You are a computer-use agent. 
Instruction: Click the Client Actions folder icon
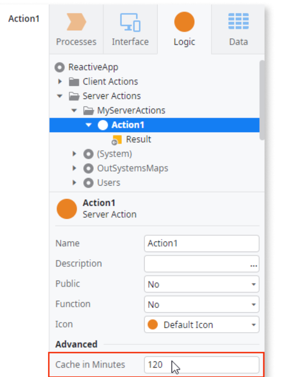tap(74, 82)
